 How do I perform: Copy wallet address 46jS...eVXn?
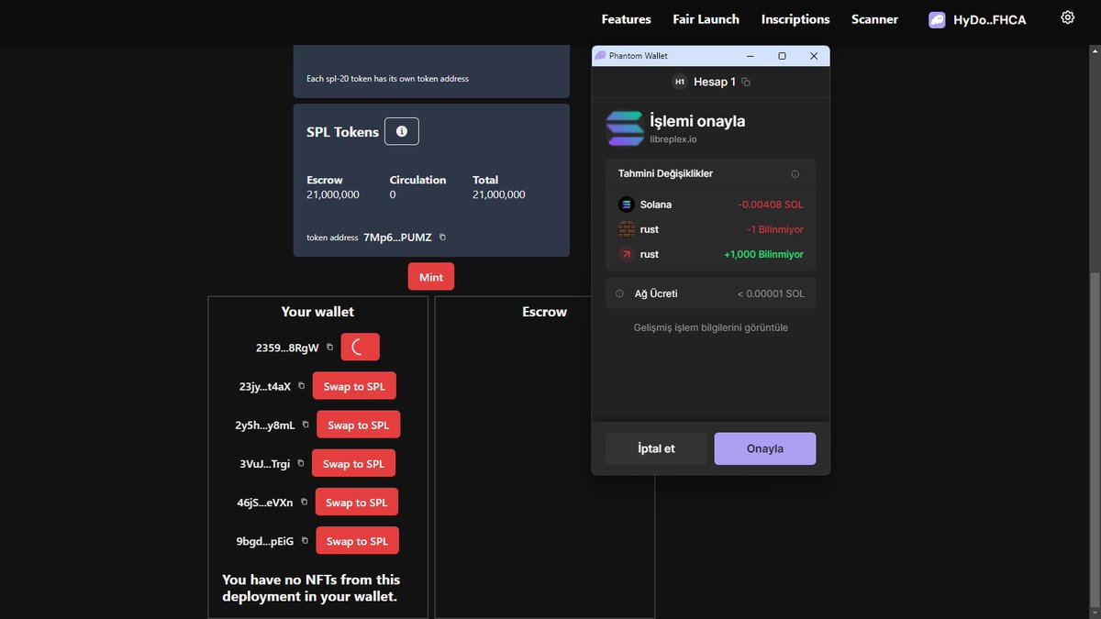305,503
